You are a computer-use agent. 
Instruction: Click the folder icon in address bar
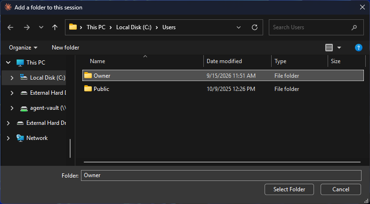(73, 27)
